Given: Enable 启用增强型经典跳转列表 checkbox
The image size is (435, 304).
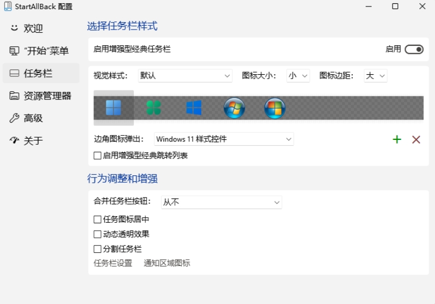Looking at the screenshot, I should [x=97, y=155].
